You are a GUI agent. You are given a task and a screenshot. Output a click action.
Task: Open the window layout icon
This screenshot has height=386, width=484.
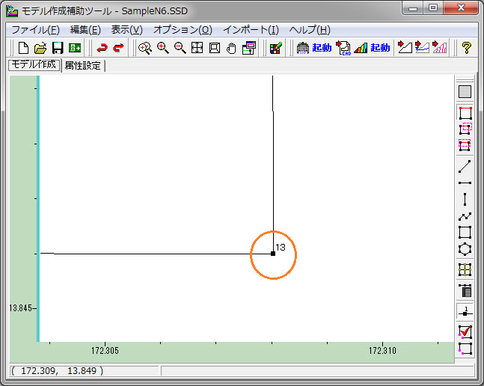tap(249, 48)
